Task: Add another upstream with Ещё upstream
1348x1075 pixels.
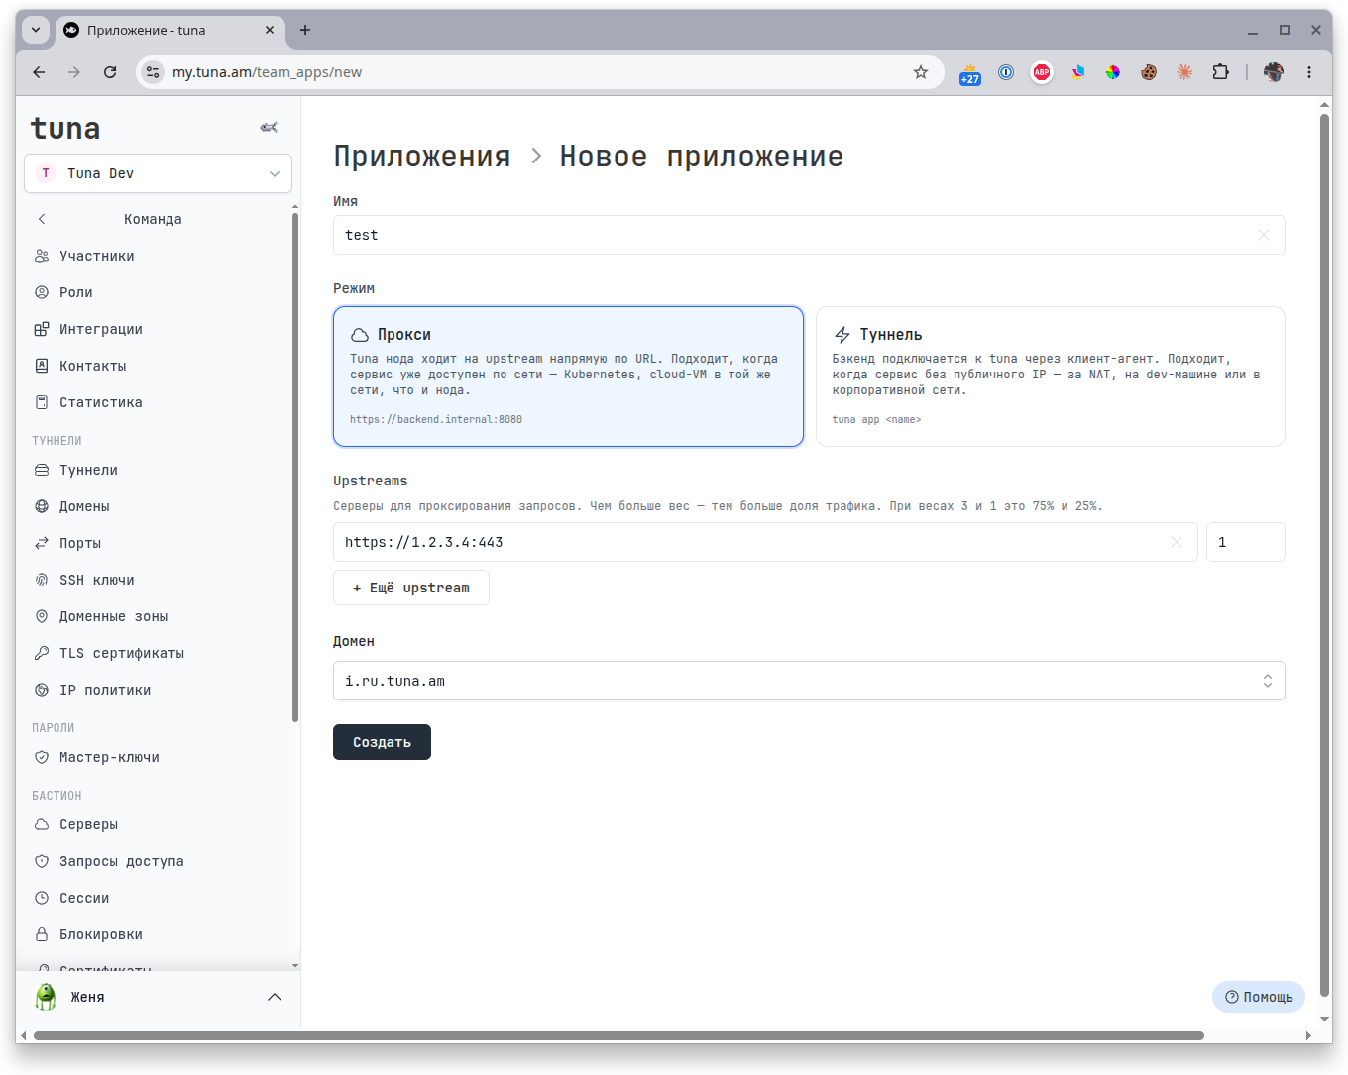Action: 411,588
